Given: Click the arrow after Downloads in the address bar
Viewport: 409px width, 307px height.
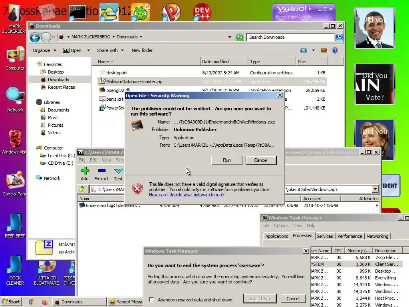Looking at the screenshot, I should tap(141, 37).
